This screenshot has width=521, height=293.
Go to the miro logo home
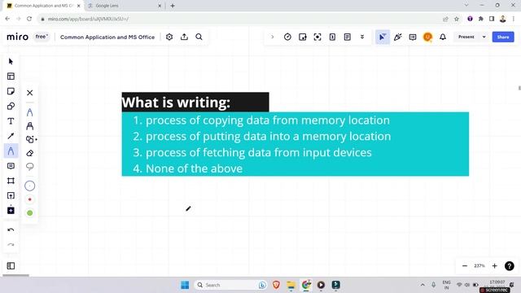click(17, 37)
